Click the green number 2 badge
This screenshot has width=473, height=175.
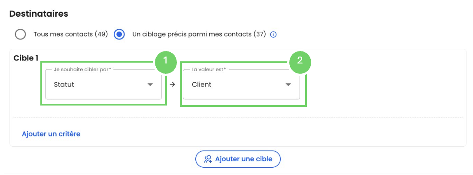[300, 60]
